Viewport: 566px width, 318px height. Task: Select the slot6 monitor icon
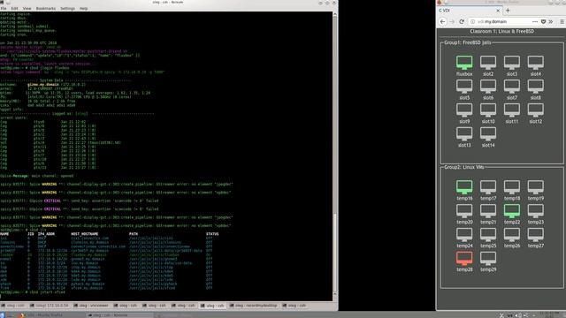coord(488,87)
